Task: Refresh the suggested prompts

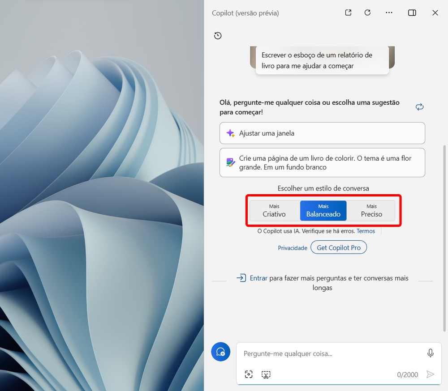Action: 419,107
